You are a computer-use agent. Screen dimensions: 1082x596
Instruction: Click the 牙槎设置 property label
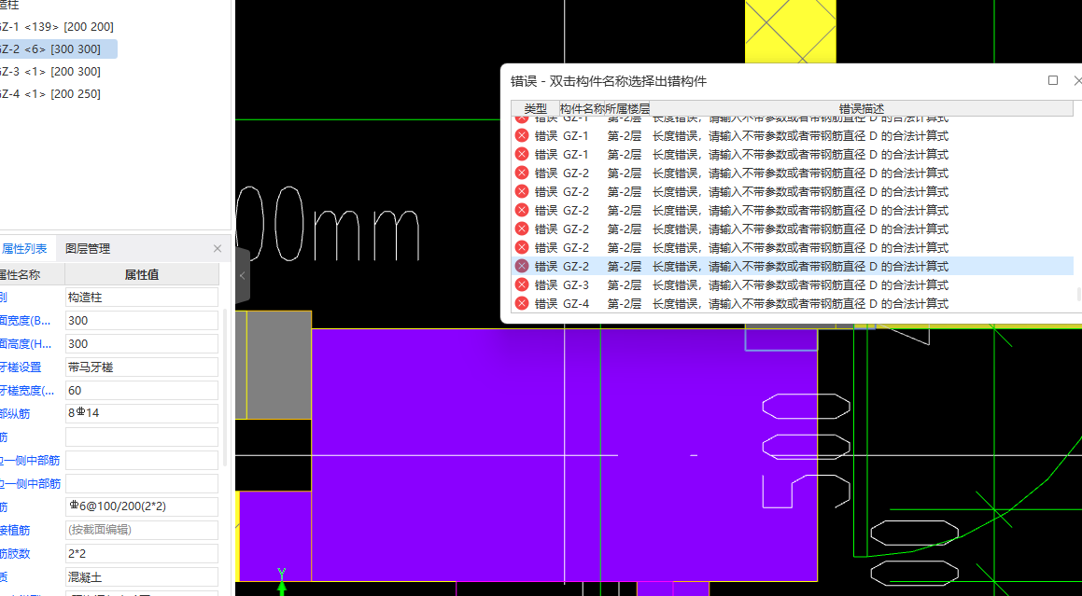coord(21,367)
